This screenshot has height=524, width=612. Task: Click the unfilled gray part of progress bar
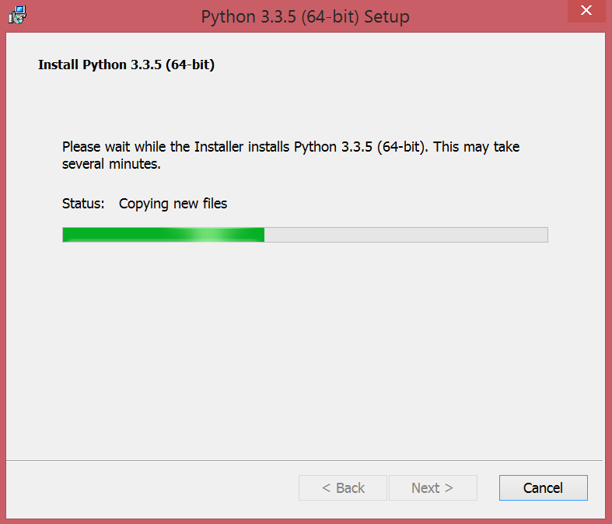coord(404,235)
